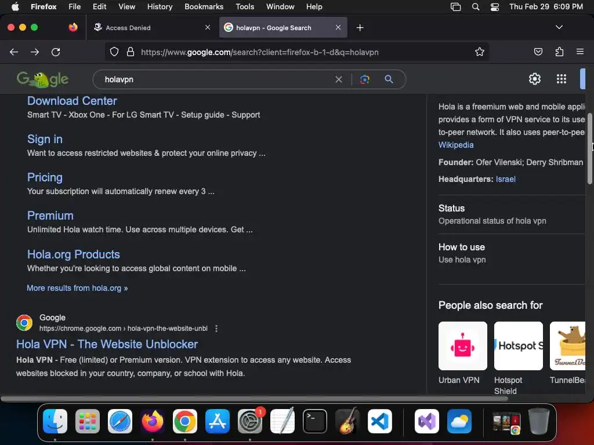Launch Safari from the Dock

(119, 421)
